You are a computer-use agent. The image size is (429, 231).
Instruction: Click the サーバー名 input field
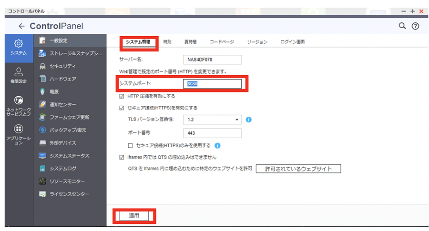[x=212, y=60]
